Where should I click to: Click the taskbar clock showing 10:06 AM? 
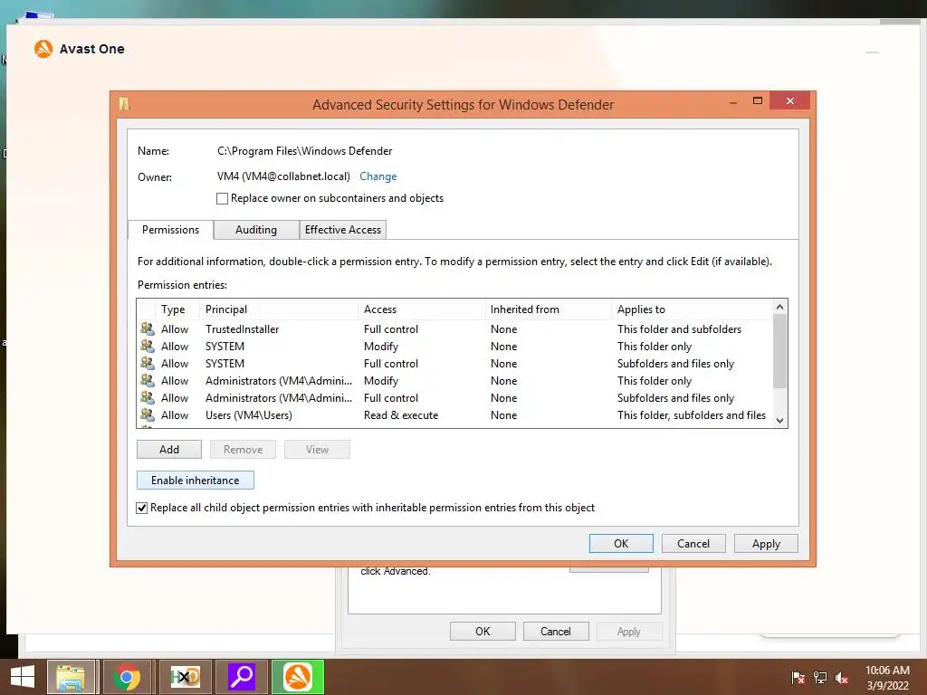tap(887, 677)
